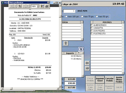Image resolution: width=126 pixels, height=93 pixels.
Task: Go to first page in preview toolbar
Action: pos(12,6)
